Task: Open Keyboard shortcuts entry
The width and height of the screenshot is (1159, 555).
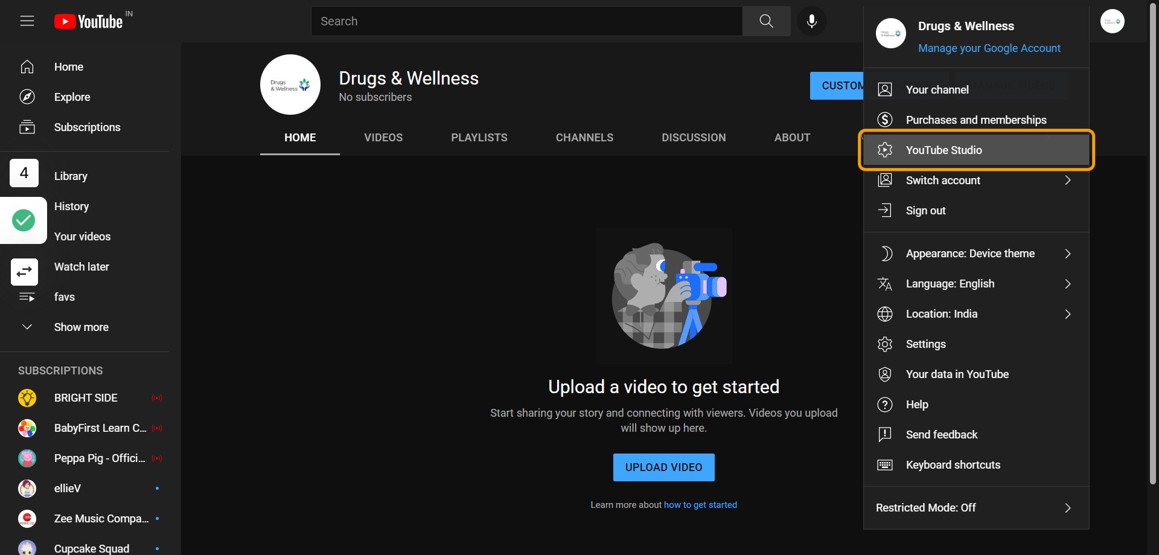Action: tap(976, 465)
